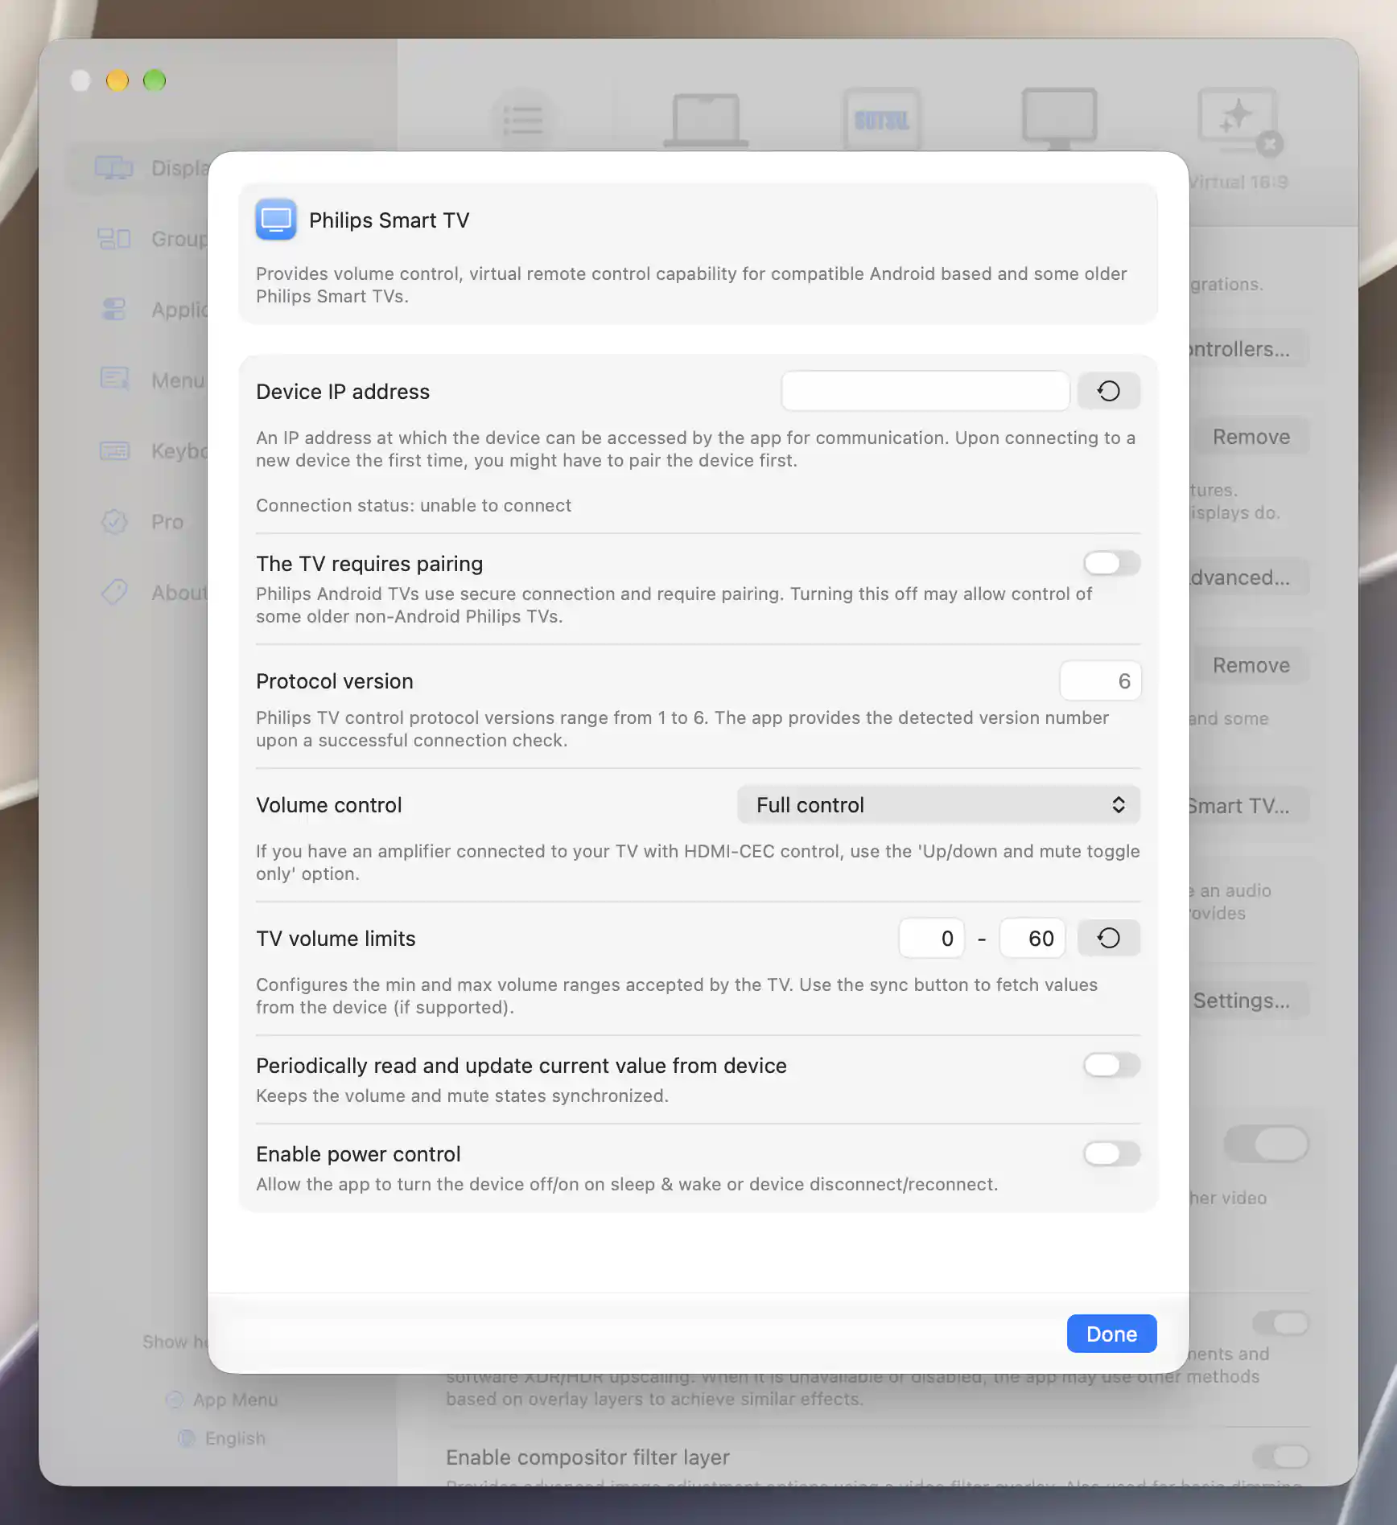Click the Smart TV... button in background
Viewport: 1397px width, 1525px height.
[1248, 806]
